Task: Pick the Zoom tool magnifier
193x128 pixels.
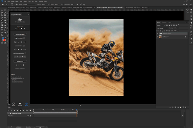Action: click(2, 35)
